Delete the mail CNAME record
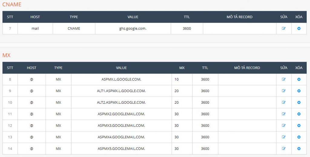The image size is (310, 157). [299, 28]
